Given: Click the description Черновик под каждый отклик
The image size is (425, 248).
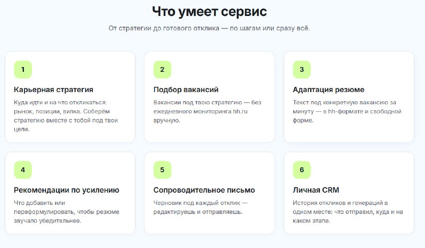Looking at the screenshot, I should [x=201, y=207].
